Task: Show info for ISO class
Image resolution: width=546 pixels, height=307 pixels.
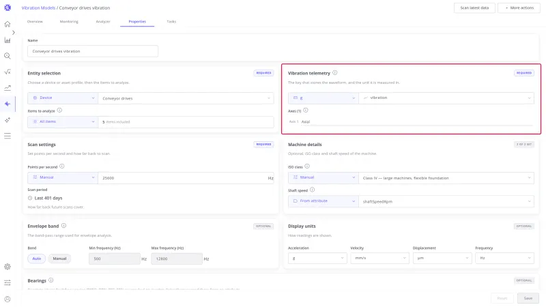Action: click(x=307, y=166)
